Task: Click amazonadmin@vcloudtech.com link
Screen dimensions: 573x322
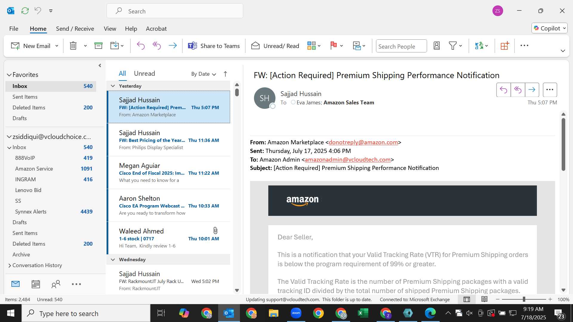Action: coord(348,160)
